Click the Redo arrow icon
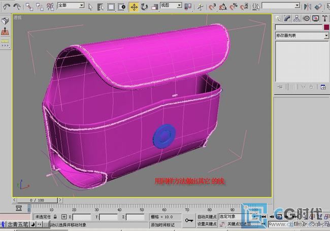This screenshot has height=231, width=330. pyautogui.click(x=17, y=7)
